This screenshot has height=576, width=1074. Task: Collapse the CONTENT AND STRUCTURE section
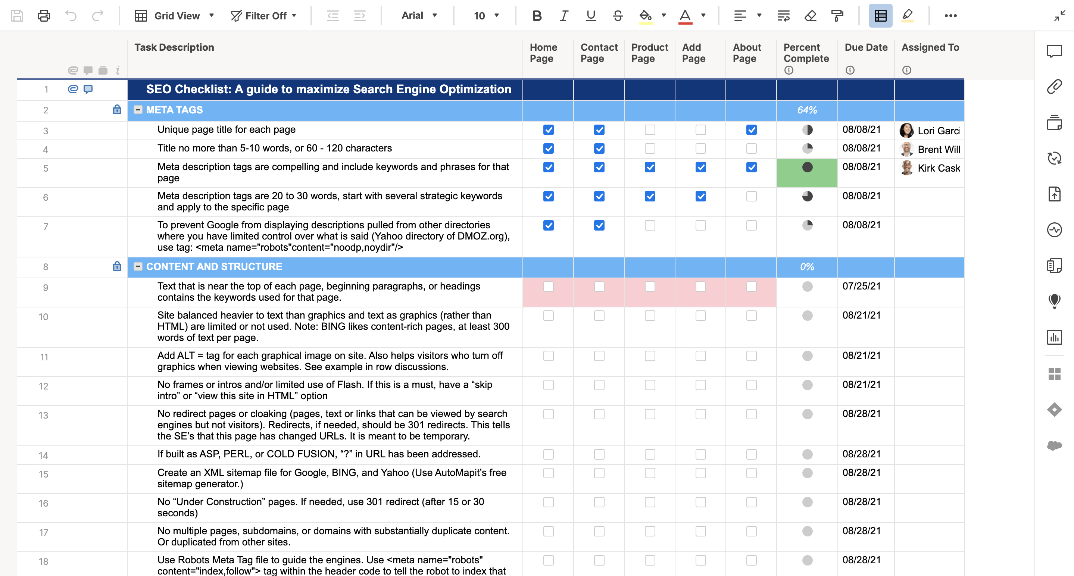(138, 267)
